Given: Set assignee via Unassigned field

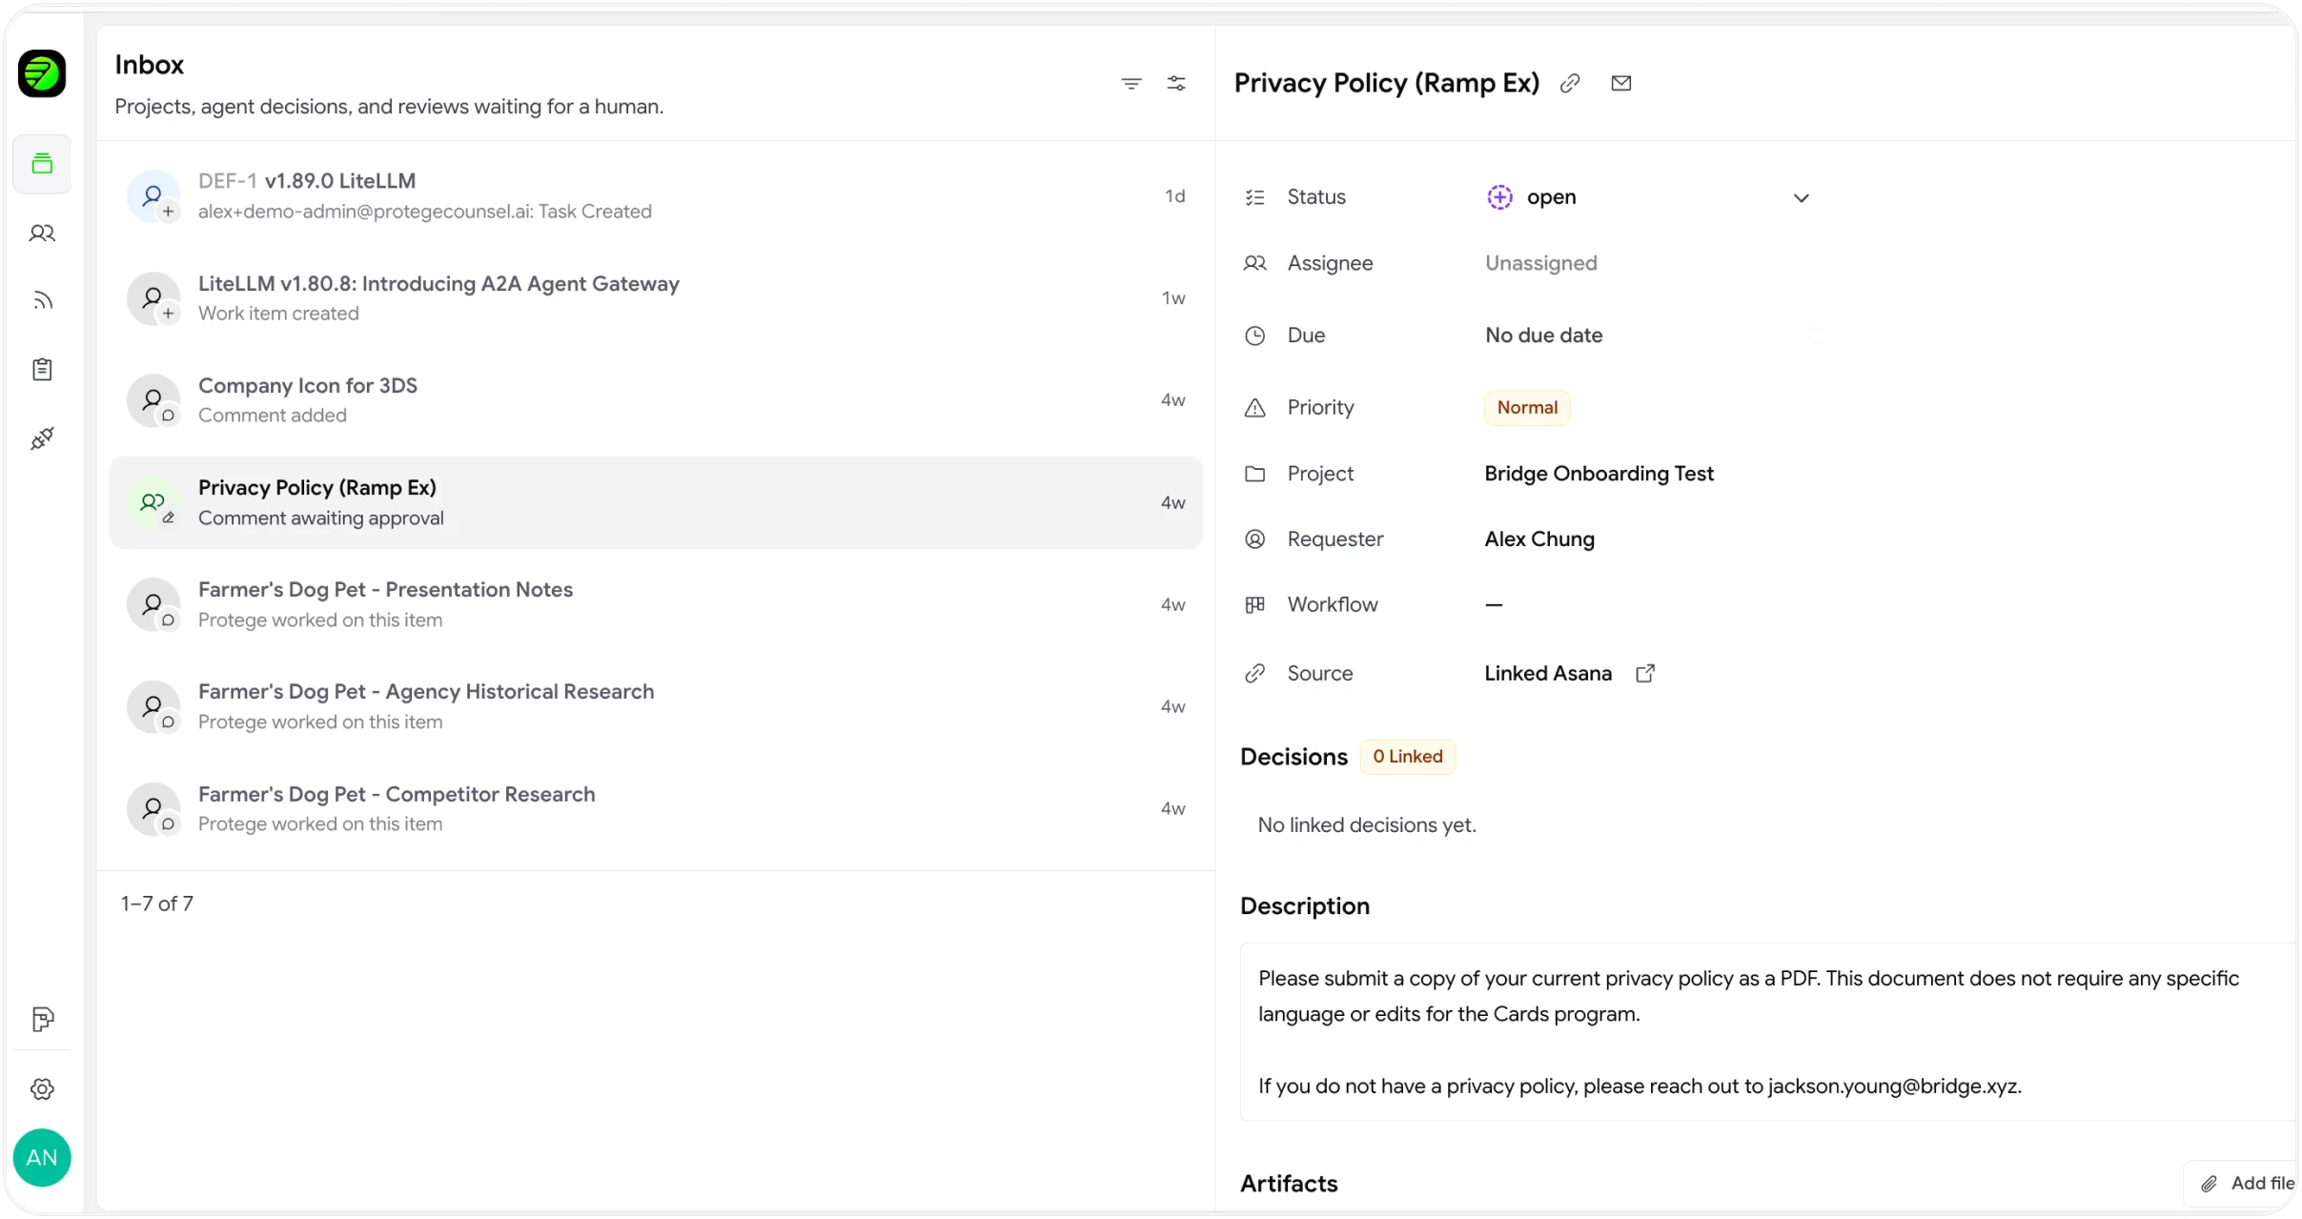Looking at the screenshot, I should point(1541,263).
